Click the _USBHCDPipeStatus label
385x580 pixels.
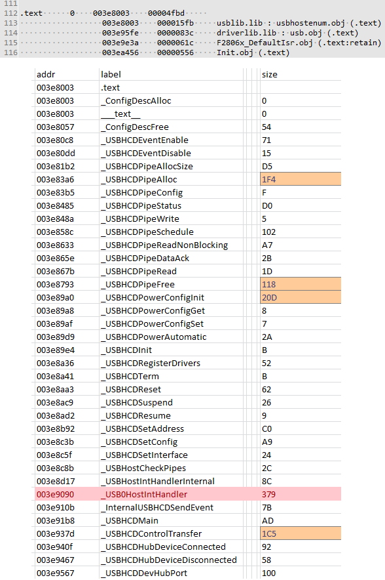pos(141,205)
